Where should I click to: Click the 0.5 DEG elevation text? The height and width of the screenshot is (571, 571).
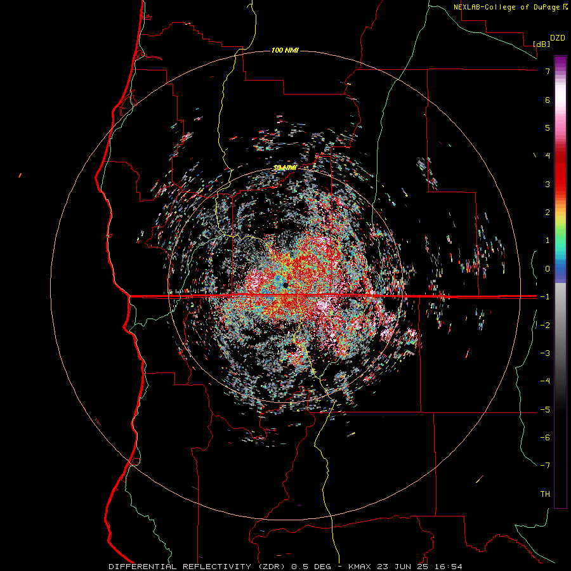[x=312, y=567]
